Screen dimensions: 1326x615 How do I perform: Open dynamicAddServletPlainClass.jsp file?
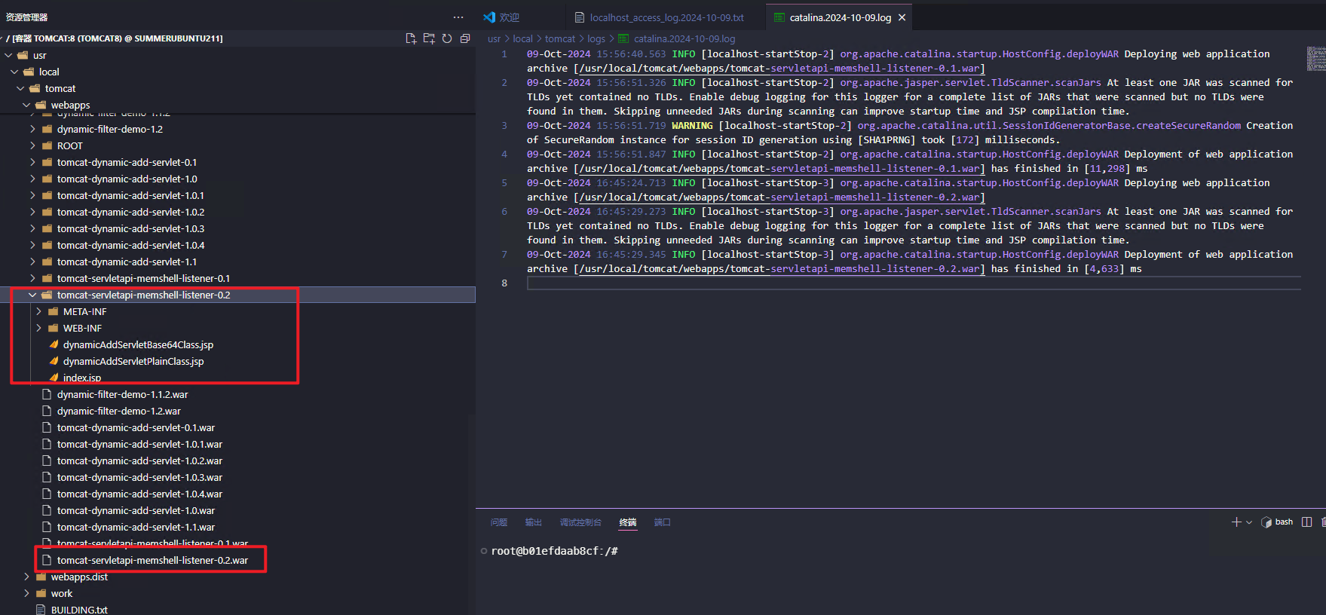pyautogui.click(x=133, y=361)
